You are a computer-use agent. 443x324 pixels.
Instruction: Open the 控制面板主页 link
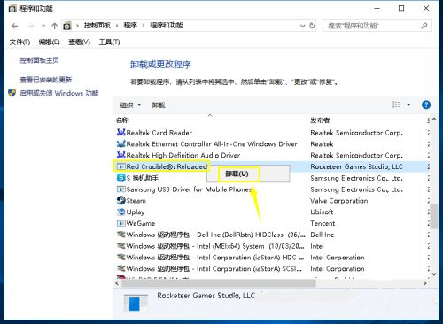click(x=39, y=60)
